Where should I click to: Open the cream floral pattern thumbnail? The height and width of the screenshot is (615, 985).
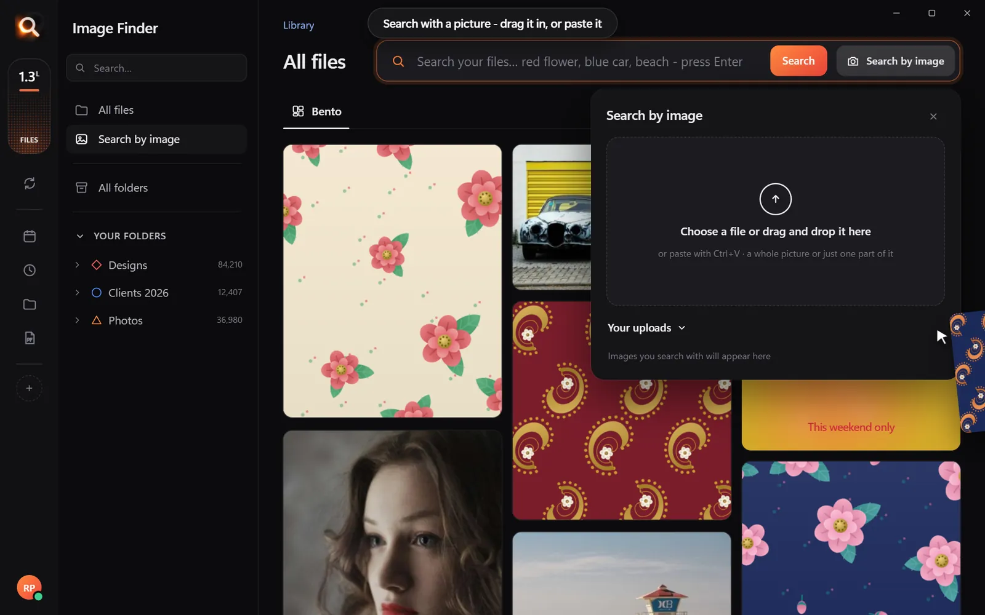[392, 281]
